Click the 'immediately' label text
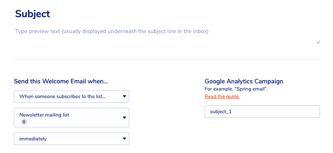This screenshot has height=153, width=333. (x=33, y=139)
